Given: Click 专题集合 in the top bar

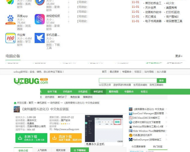Looking at the screenshot, I should point(127,72).
